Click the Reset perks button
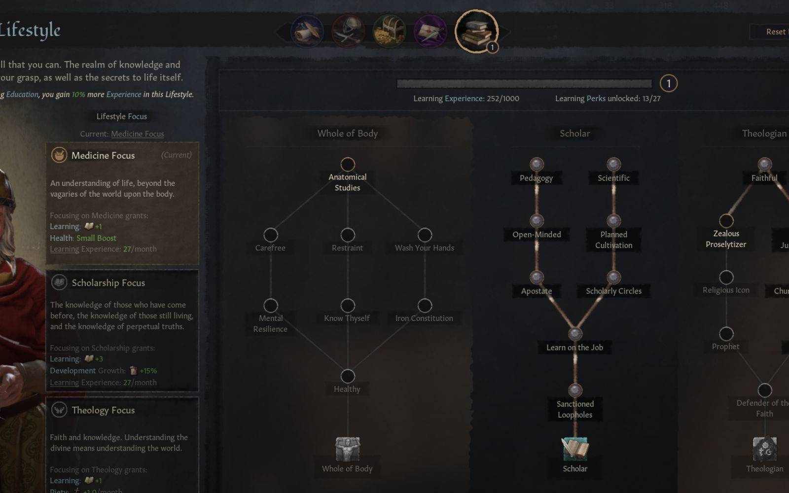The height and width of the screenshot is (493, 789). (770, 32)
